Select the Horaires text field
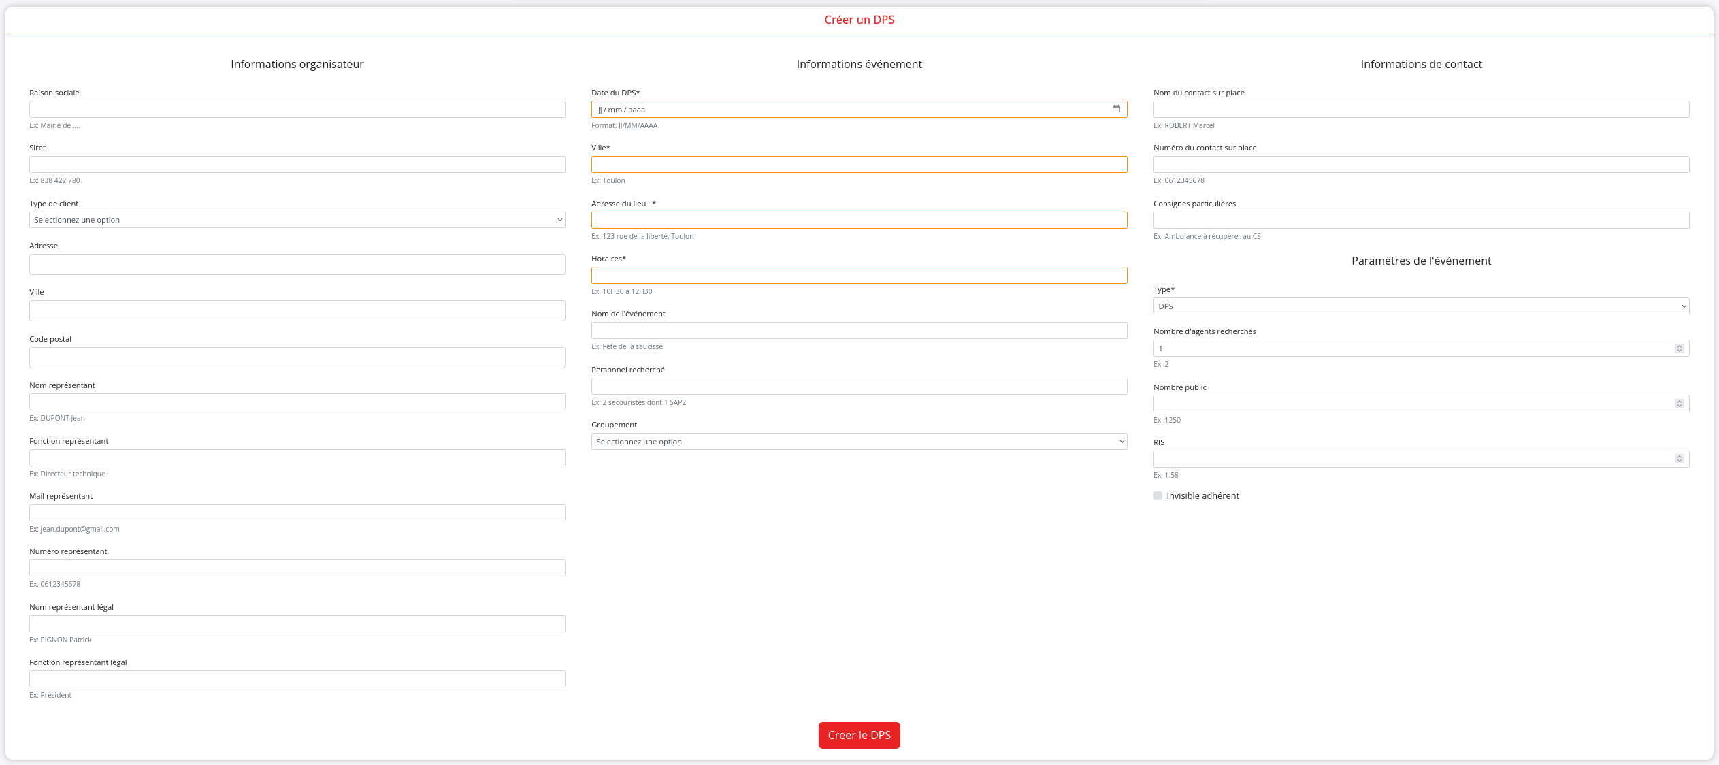The width and height of the screenshot is (1719, 765). pyautogui.click(x=859, y=275)
